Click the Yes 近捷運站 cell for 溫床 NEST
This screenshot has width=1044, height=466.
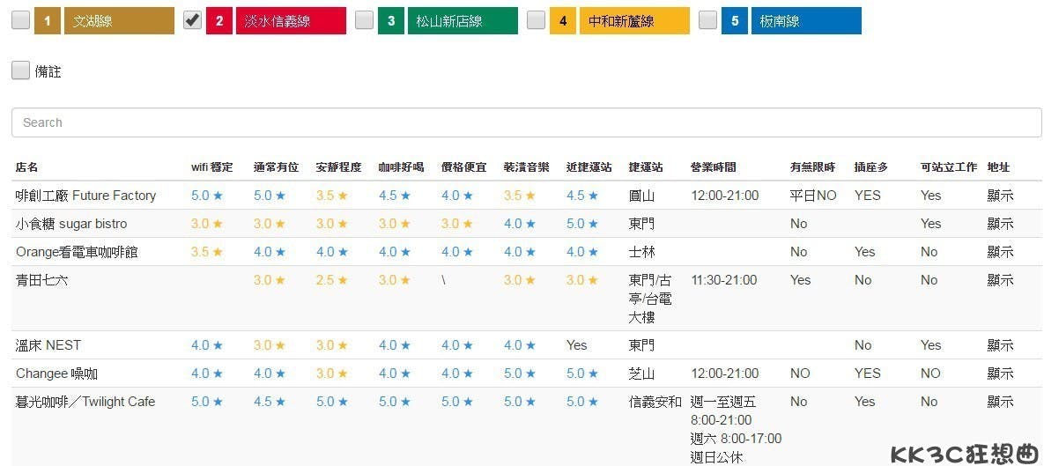[x=576, y=345]
